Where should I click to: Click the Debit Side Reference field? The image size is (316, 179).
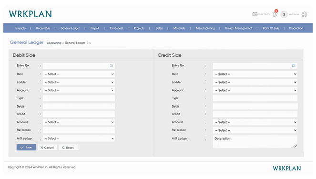tap(79, 130)
